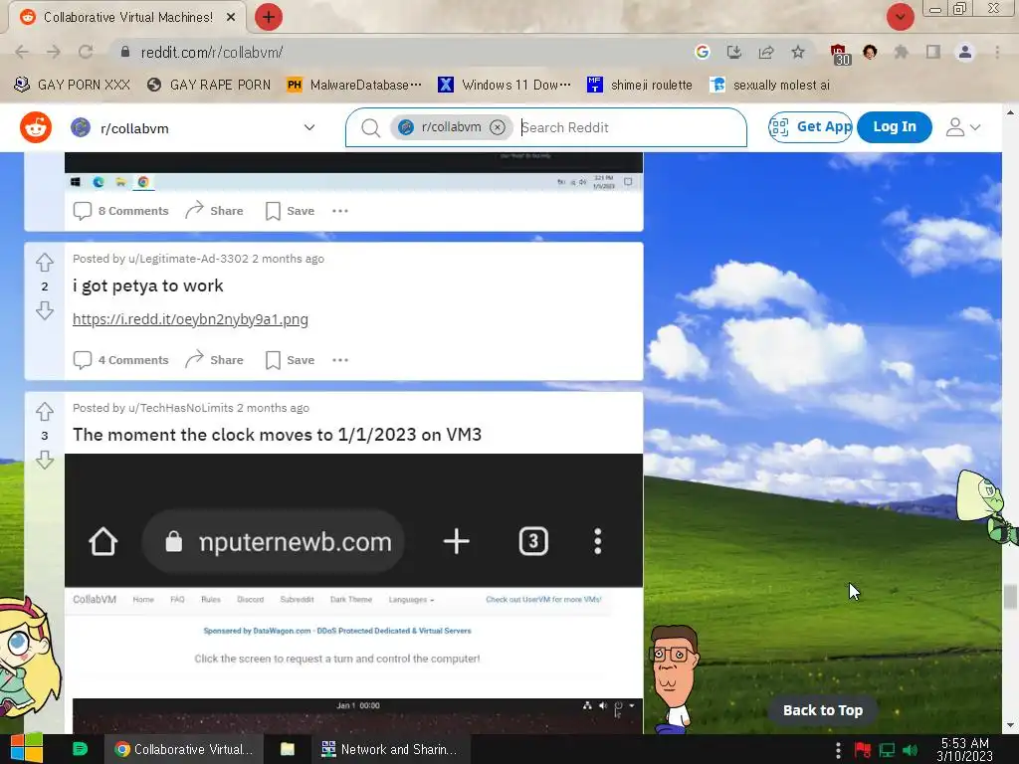The height and width of the screenshot is (764, 1019).
Task: Upvote the clock moves to 1/1/2023 post
Action: tap(44, 411)
